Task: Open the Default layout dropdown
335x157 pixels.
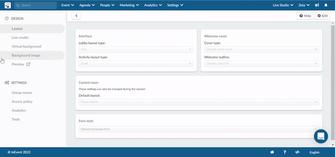Action: click(x=198, y=102)
